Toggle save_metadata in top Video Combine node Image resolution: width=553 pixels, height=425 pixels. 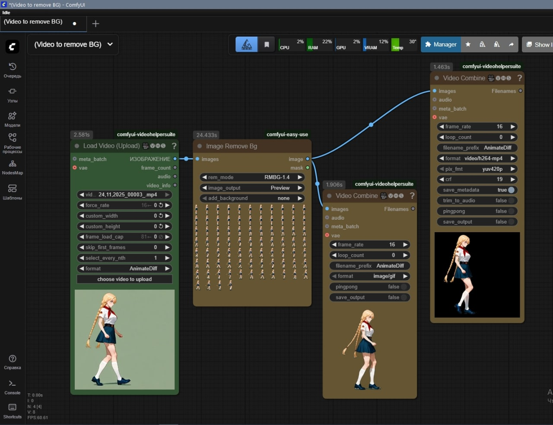(511, 190)
